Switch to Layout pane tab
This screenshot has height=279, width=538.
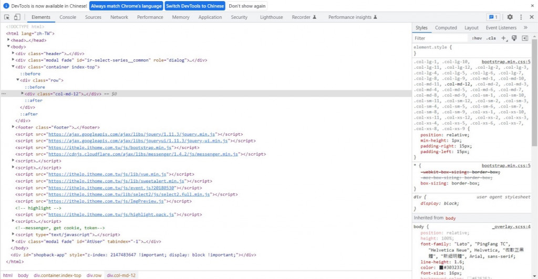point(471,28)
